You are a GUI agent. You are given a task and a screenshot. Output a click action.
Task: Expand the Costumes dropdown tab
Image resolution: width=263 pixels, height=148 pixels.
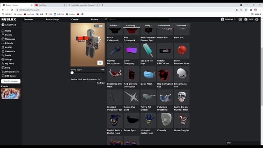point(182,25)
